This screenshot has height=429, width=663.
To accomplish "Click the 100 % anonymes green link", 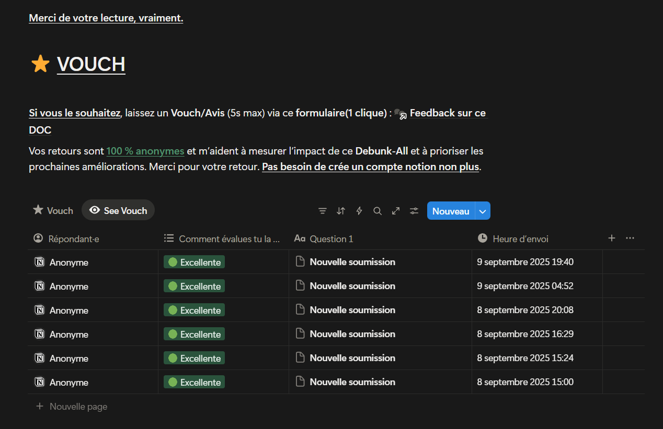I will pyautogui.click(x=145, y=151).
